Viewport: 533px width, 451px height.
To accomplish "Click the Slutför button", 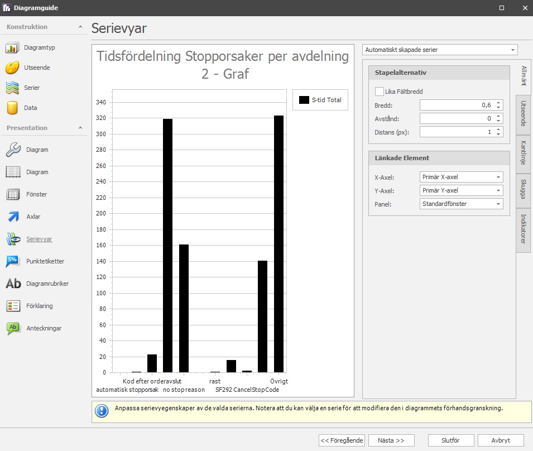I will point(451,440).
